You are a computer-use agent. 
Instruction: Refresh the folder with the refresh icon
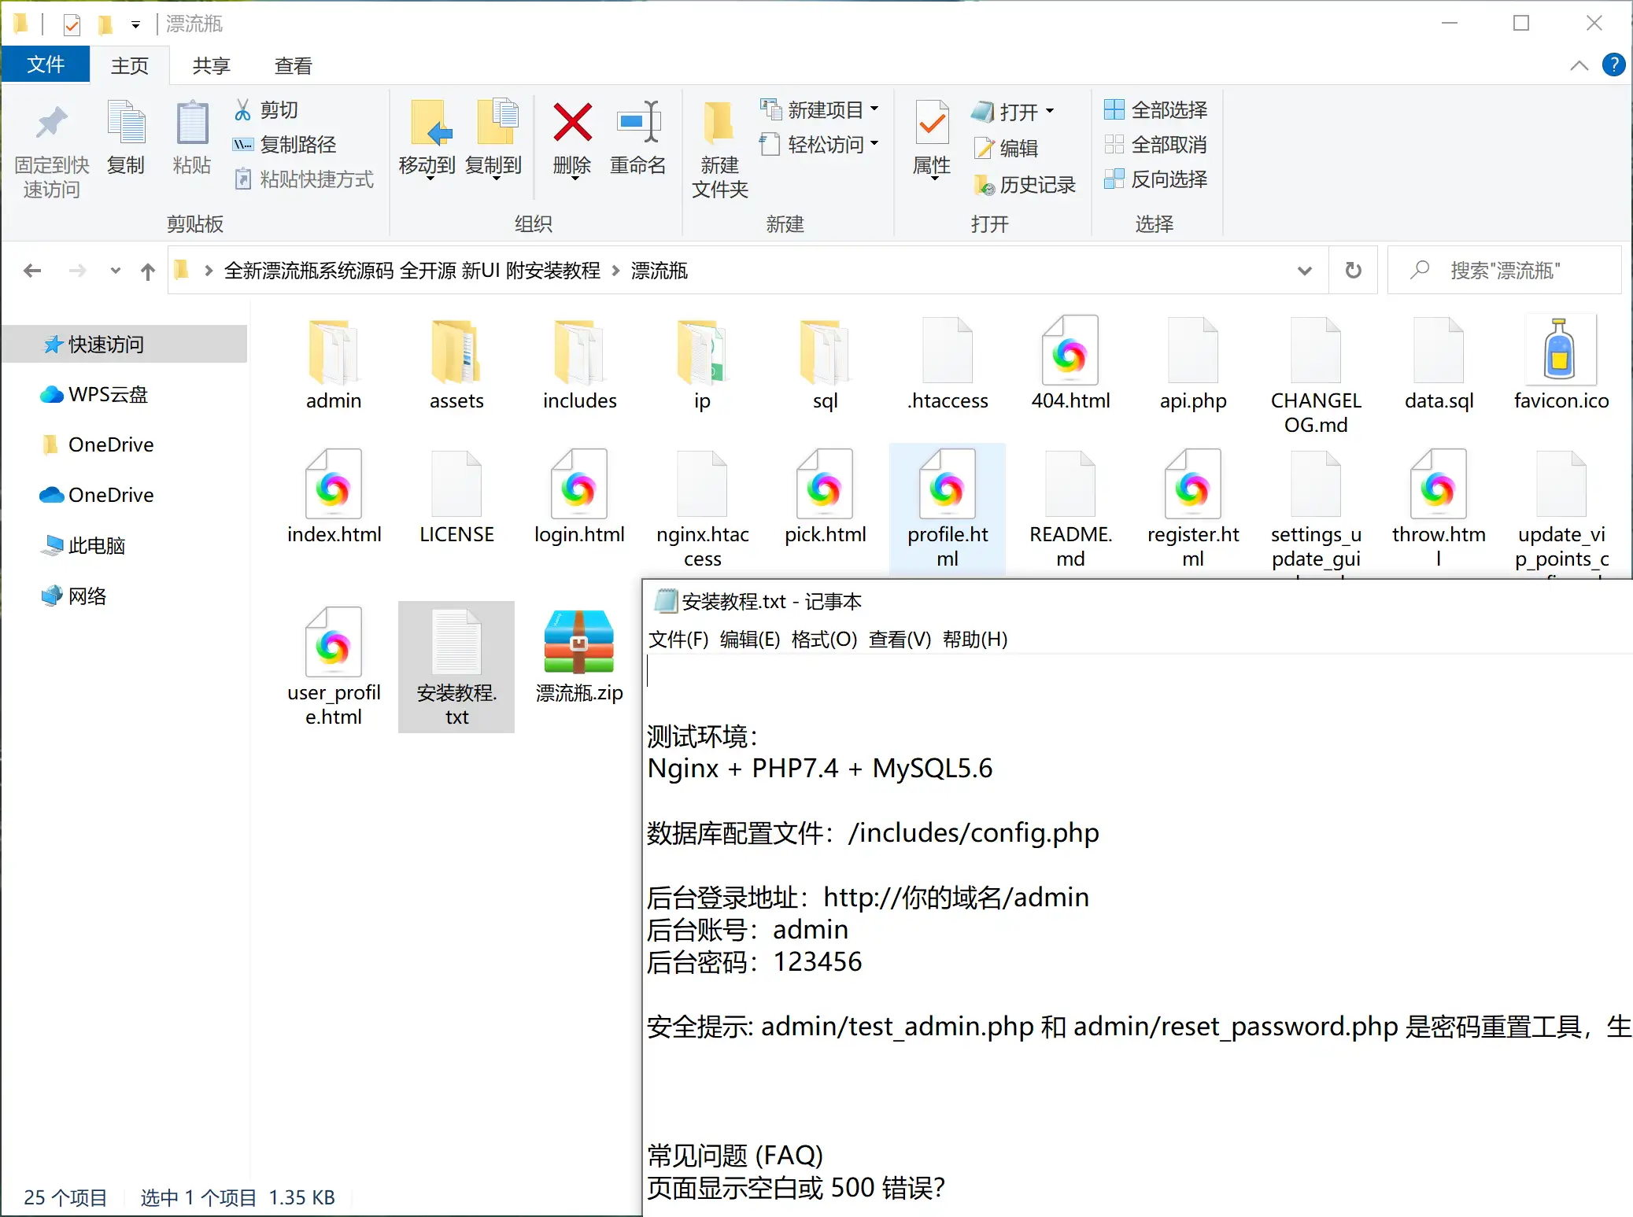[1353, 270]
